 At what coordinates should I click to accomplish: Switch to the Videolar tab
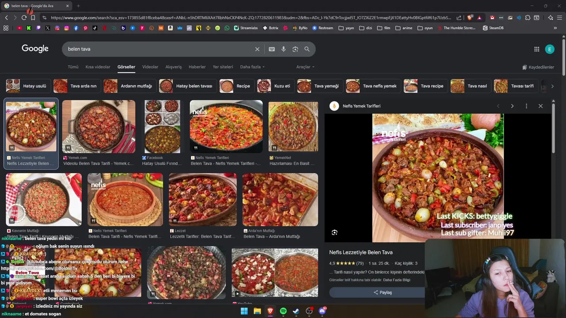click(150, 67)
